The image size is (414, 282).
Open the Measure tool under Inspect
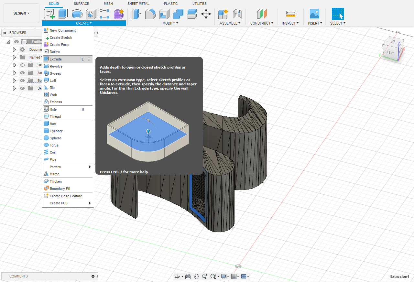click(x=290, y=14)
